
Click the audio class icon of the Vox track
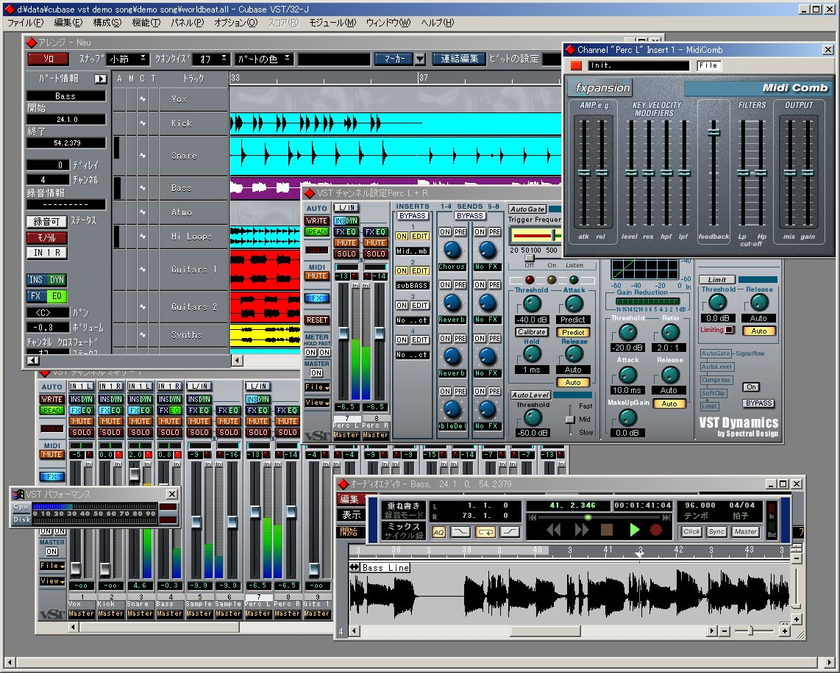143,99
